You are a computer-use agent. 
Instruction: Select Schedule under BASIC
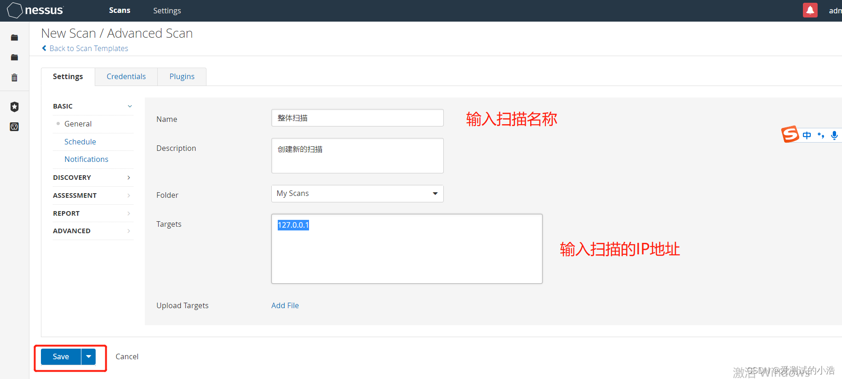point(80,142)
